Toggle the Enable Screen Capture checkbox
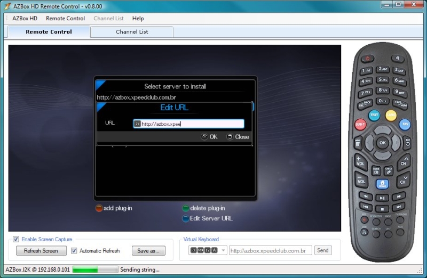Image resolution: width=427 pixels, height=278 pixels. (x=16, y=239)
